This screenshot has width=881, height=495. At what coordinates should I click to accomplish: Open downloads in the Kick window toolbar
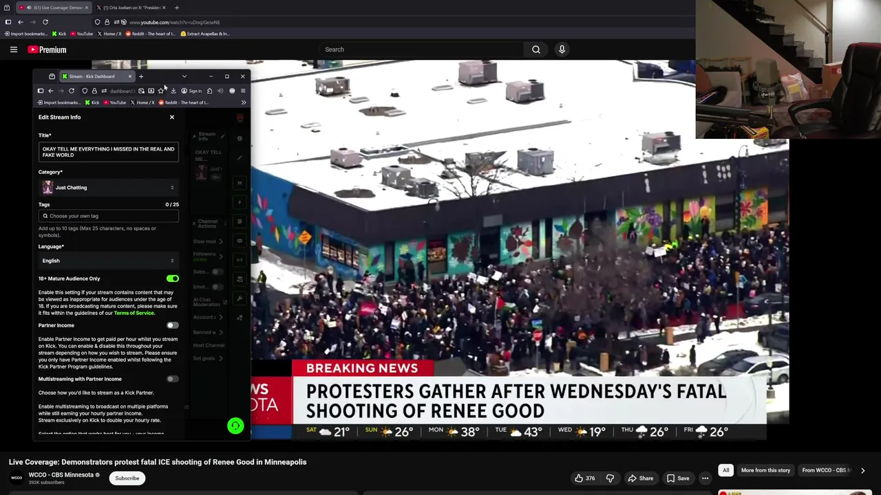point(173,91)
